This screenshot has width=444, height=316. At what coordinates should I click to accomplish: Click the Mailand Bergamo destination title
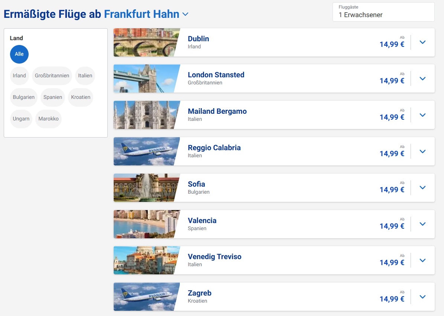pos(217,112)
